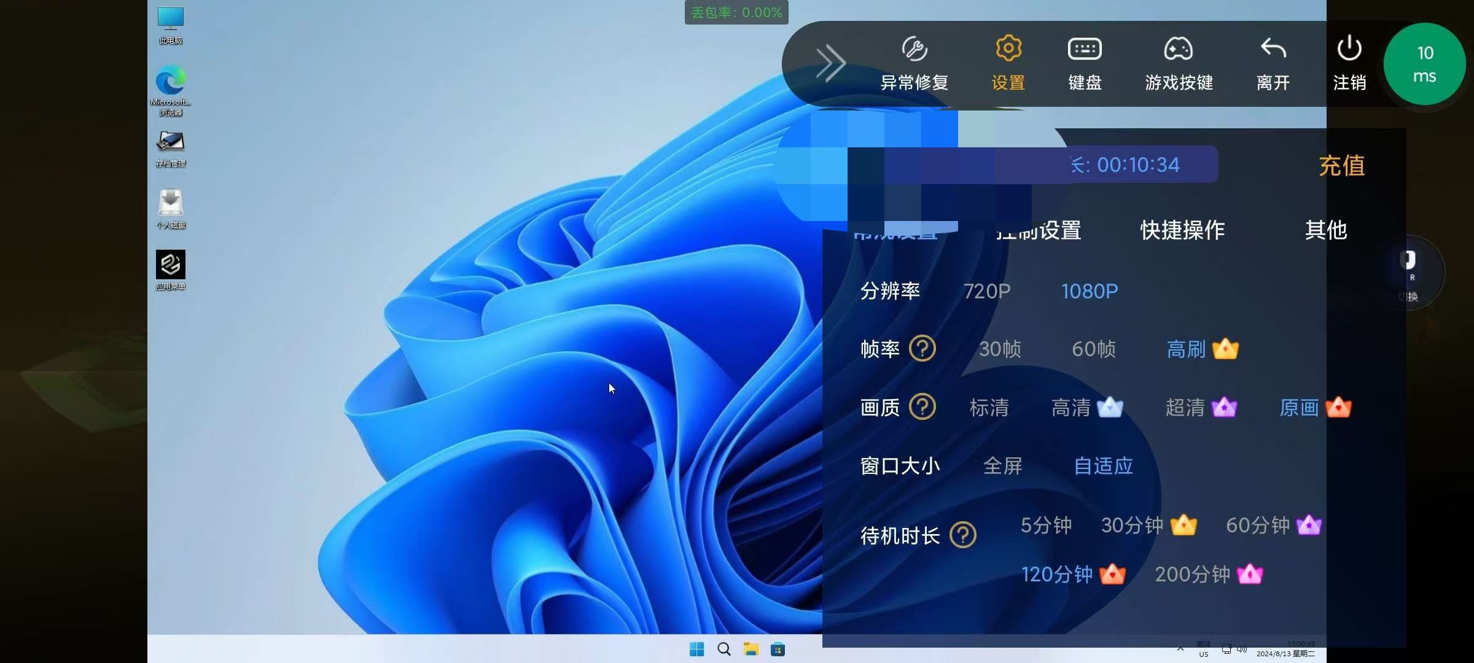Click the help icon beside 待机时长

962,535
